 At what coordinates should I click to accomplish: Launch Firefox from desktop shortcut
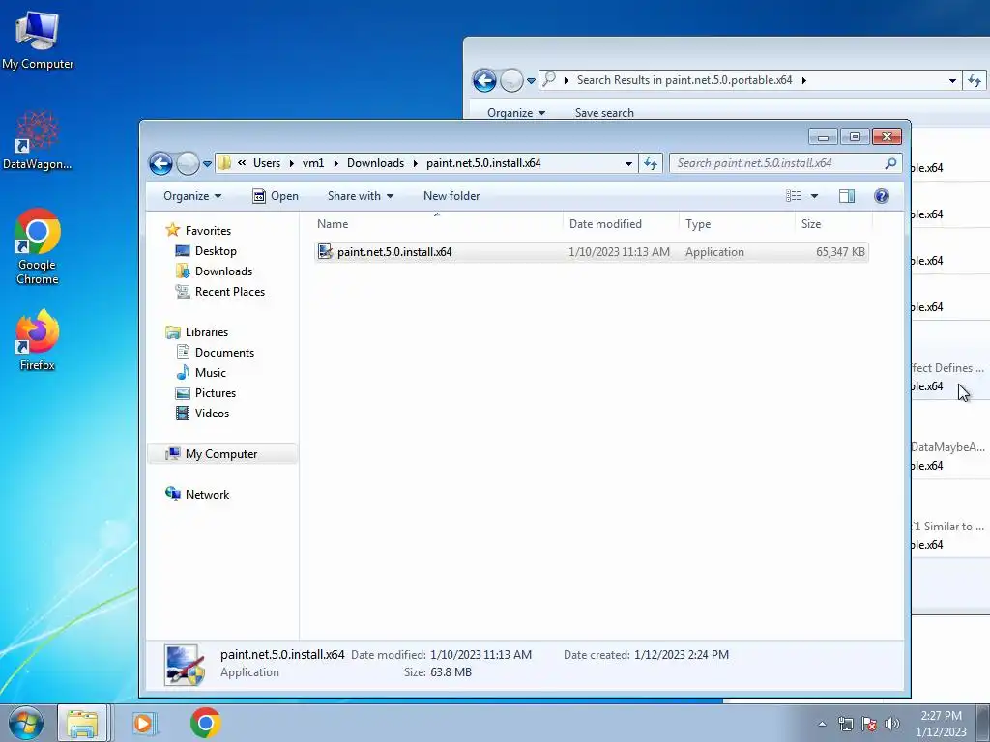click(x=38, y=339)
